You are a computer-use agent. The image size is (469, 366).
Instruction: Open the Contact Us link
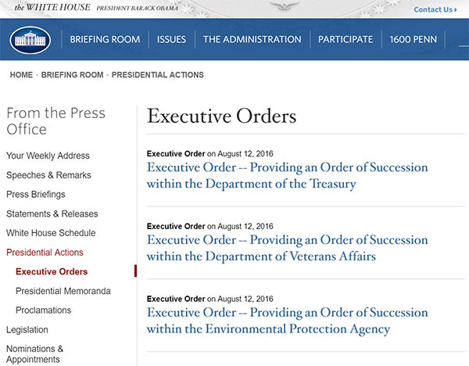[x=434, y=9]
